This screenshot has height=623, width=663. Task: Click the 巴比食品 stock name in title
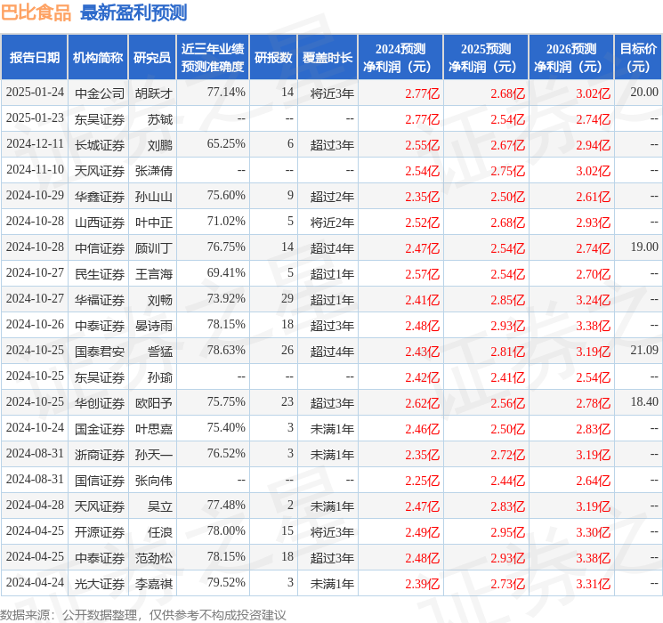point(36,13)
